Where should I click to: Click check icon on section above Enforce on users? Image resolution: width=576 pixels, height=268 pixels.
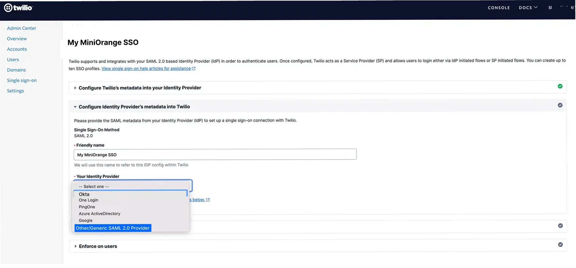560,226
